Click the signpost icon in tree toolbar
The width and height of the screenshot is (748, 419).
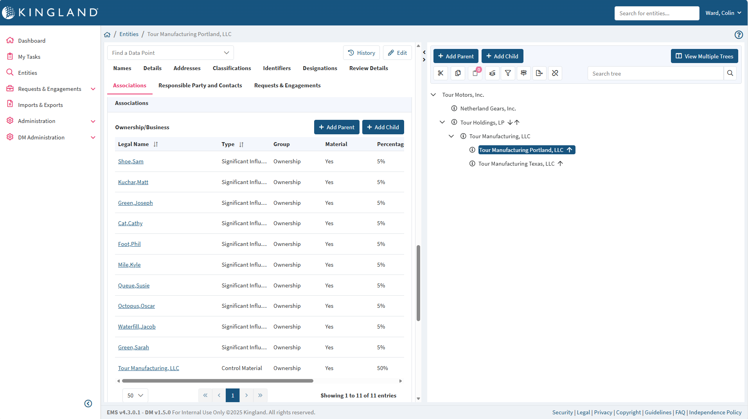click(523, 73)
